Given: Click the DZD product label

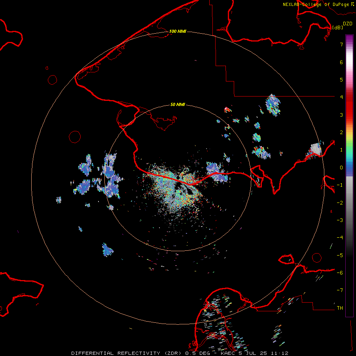Looking at the screenshot, I should [348, 24].
